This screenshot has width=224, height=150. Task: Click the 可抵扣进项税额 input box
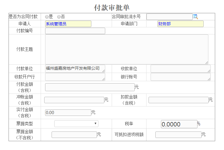(x=178, y=135)
